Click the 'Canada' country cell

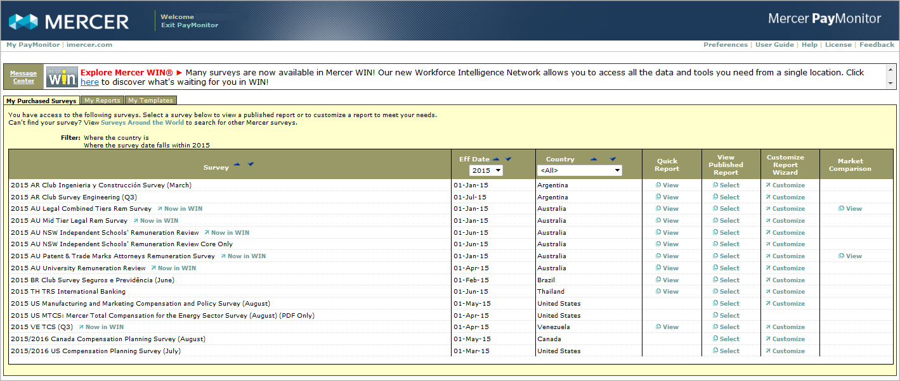pyautogui.click(x=549, y=339)
